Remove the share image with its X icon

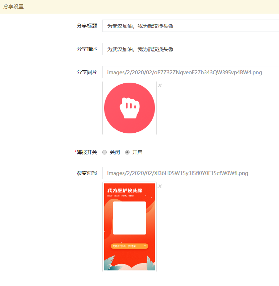(x=160, y=85)
